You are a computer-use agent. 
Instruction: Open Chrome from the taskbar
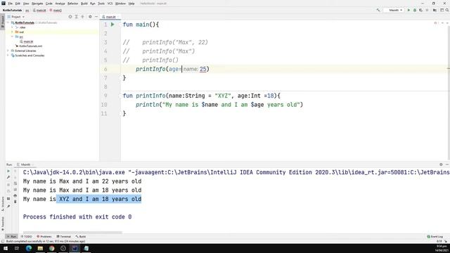point(51,248)
